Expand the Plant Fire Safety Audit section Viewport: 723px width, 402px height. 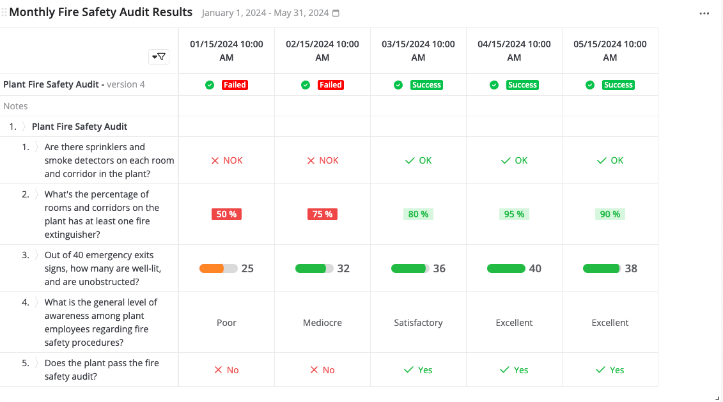[25, 127]
